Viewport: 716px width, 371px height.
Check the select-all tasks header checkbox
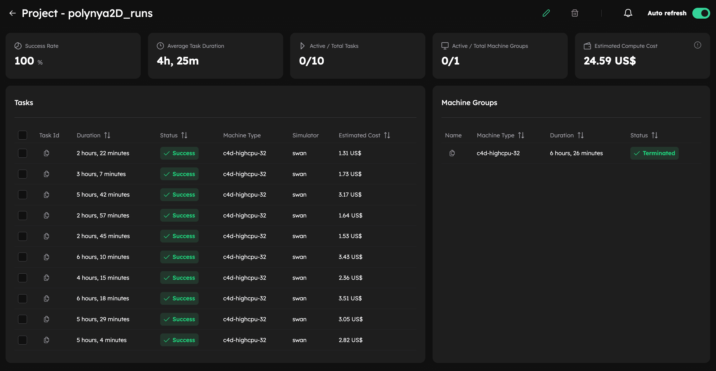[23, 135]
